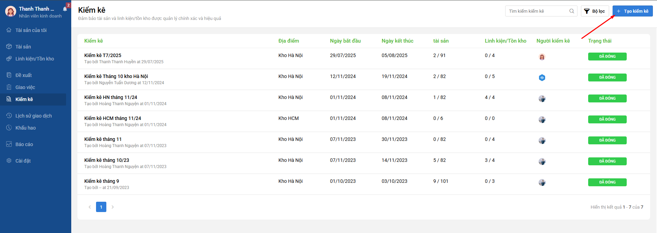Click the box icon beside Tài sản
This screenshot has height=233, width=657.
(x=9, y=46)
